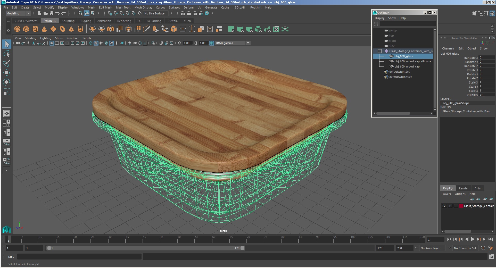Activate the Paint selection tool
This screenshot has width=496, height=268.
(7, 63)
